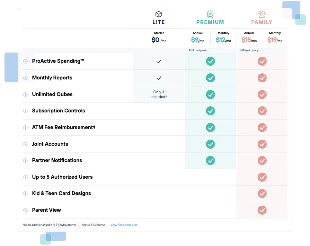310x246 pixels.
Task: Click the Lite plan cube icon
Action: coord(159,14)
